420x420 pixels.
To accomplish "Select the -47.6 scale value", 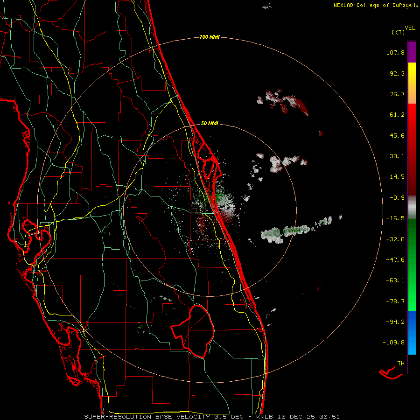I will coord(395,260).
